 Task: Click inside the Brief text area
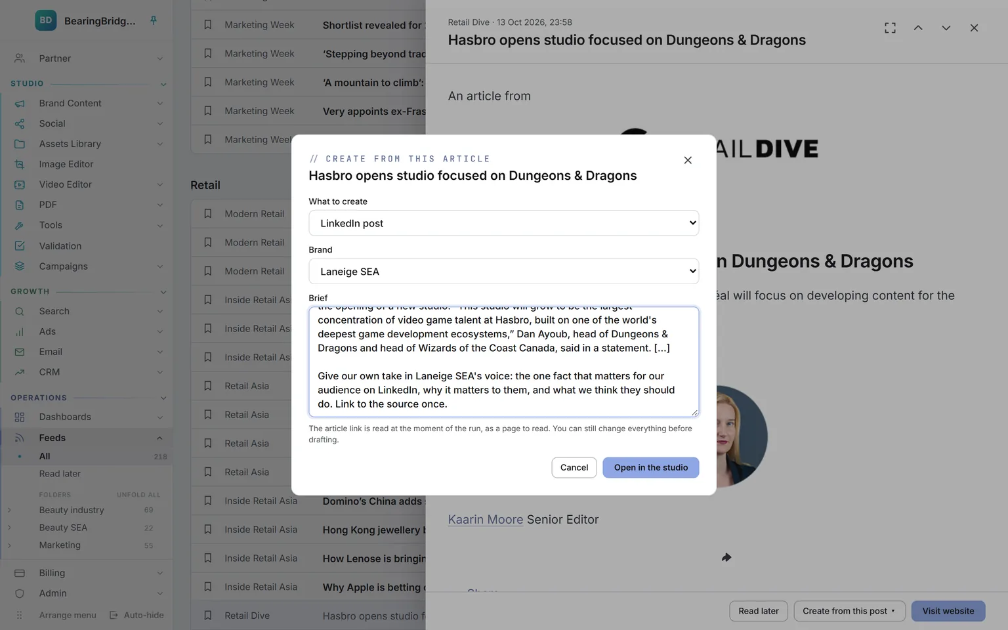(503, 362)
